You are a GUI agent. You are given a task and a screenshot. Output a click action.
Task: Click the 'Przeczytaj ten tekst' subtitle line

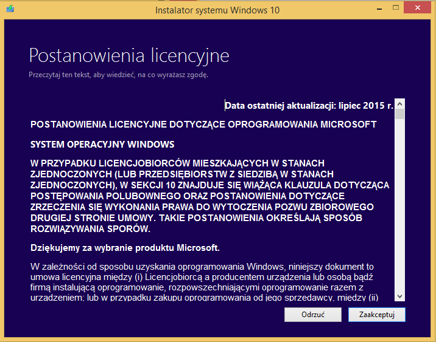tap(118, 75)
